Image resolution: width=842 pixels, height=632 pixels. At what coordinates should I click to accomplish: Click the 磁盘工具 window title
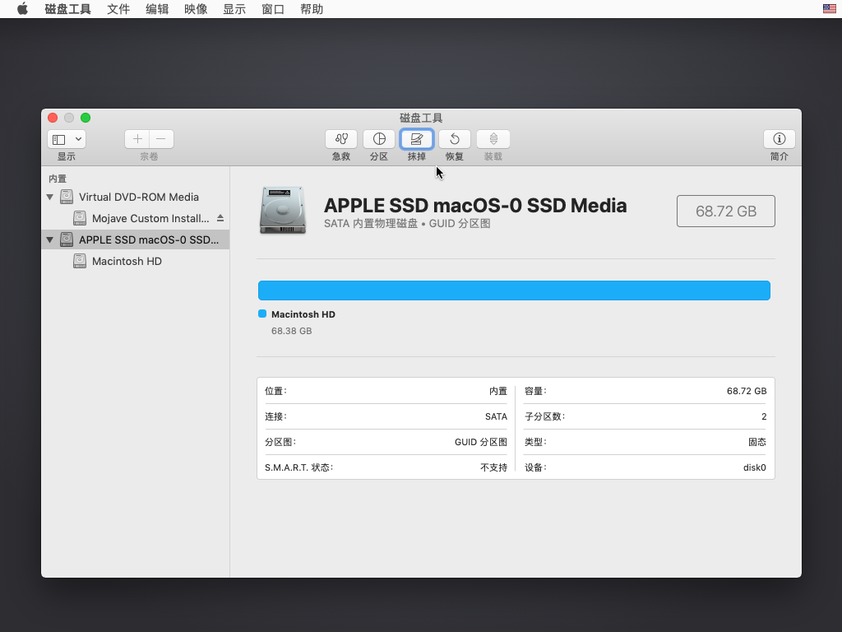point(421,118)
